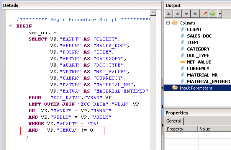231x150 pixels.
Task: Click the Value column header
Action: point(215,129)
